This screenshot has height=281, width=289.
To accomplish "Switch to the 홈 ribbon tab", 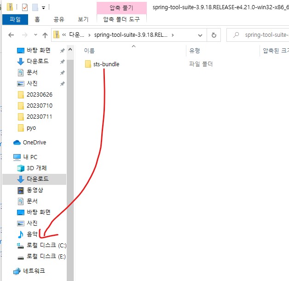I will coord(37,19).
